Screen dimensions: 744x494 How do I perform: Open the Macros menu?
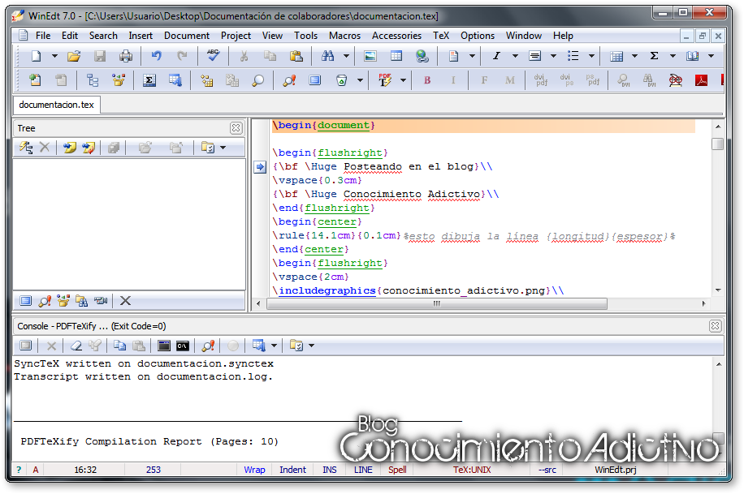344,36
